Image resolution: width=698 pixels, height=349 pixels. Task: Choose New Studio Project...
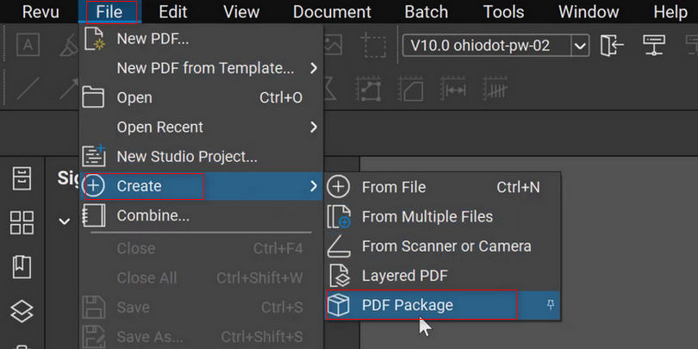point(201,157)
